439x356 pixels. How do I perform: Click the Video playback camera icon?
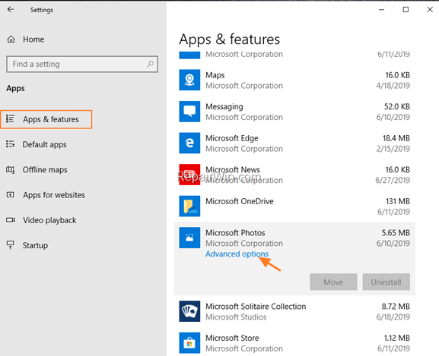pyautogui.click(x=11, y=220)
